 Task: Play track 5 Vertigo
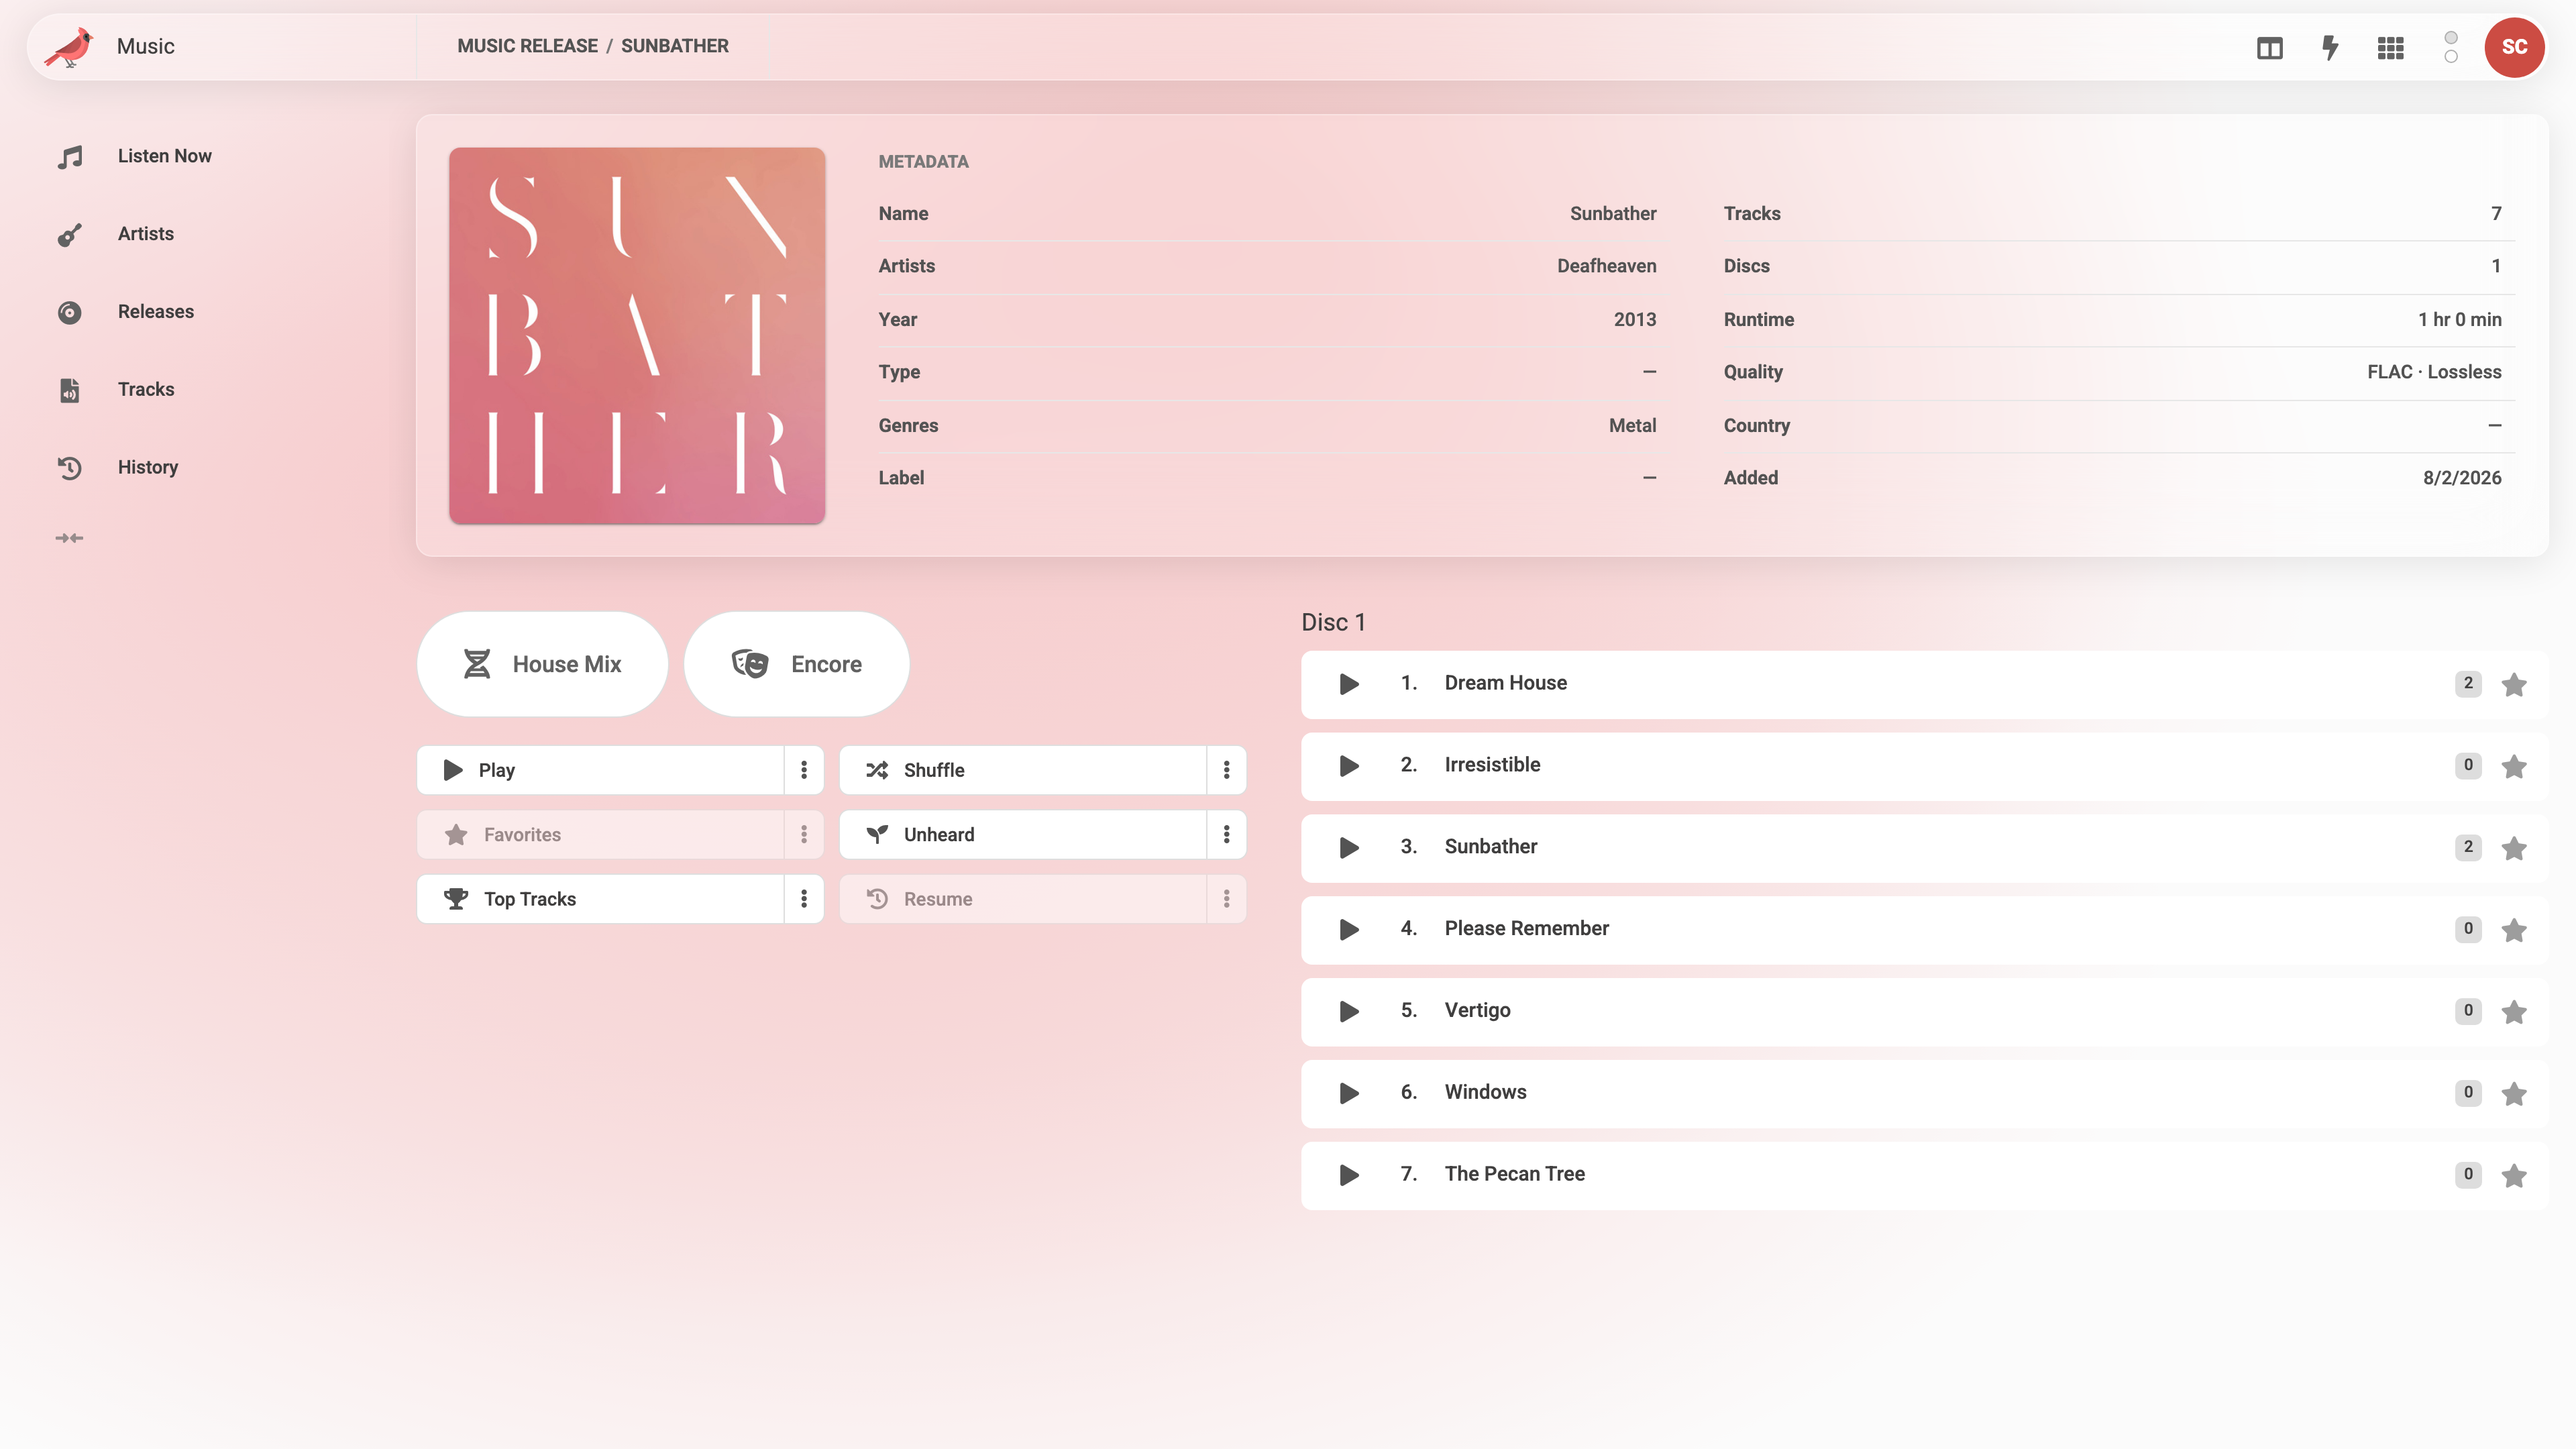(x=1349, y=1012)
